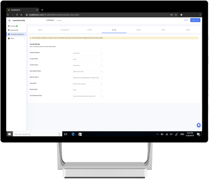Click the Cancel link at top right

coord(186,20)
